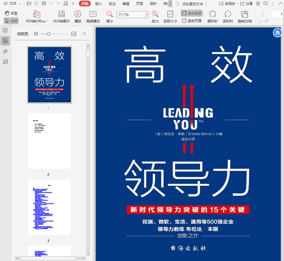Open the settings gear icon
Image resolution: width=284 pixels, height=261 pixels.
pos(258,4)
